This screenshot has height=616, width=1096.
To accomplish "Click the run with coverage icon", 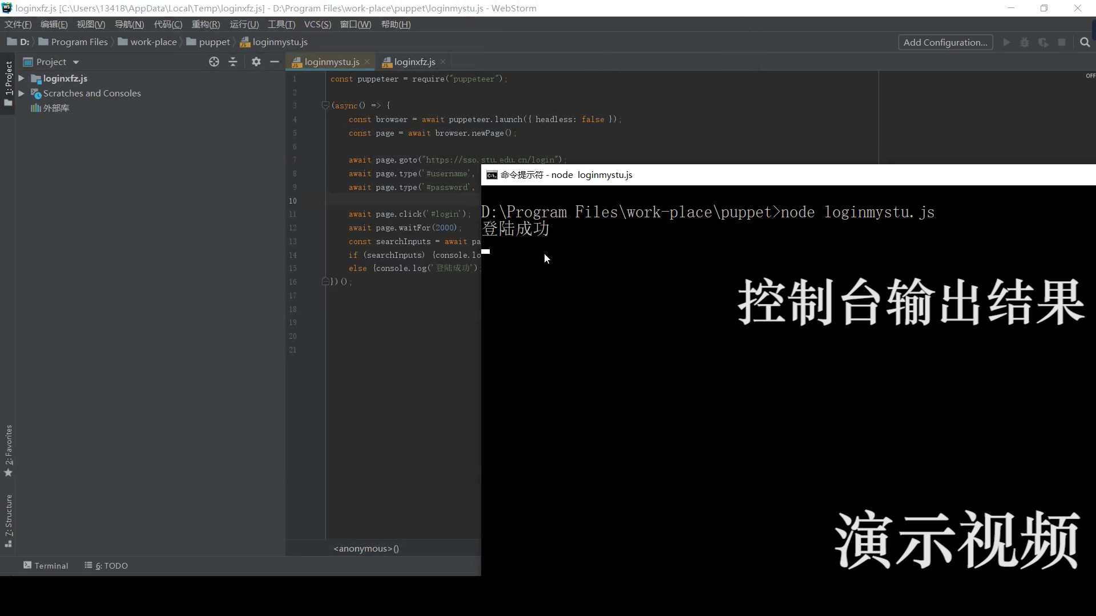I will pyautogui.click(x=1043, y=42).
